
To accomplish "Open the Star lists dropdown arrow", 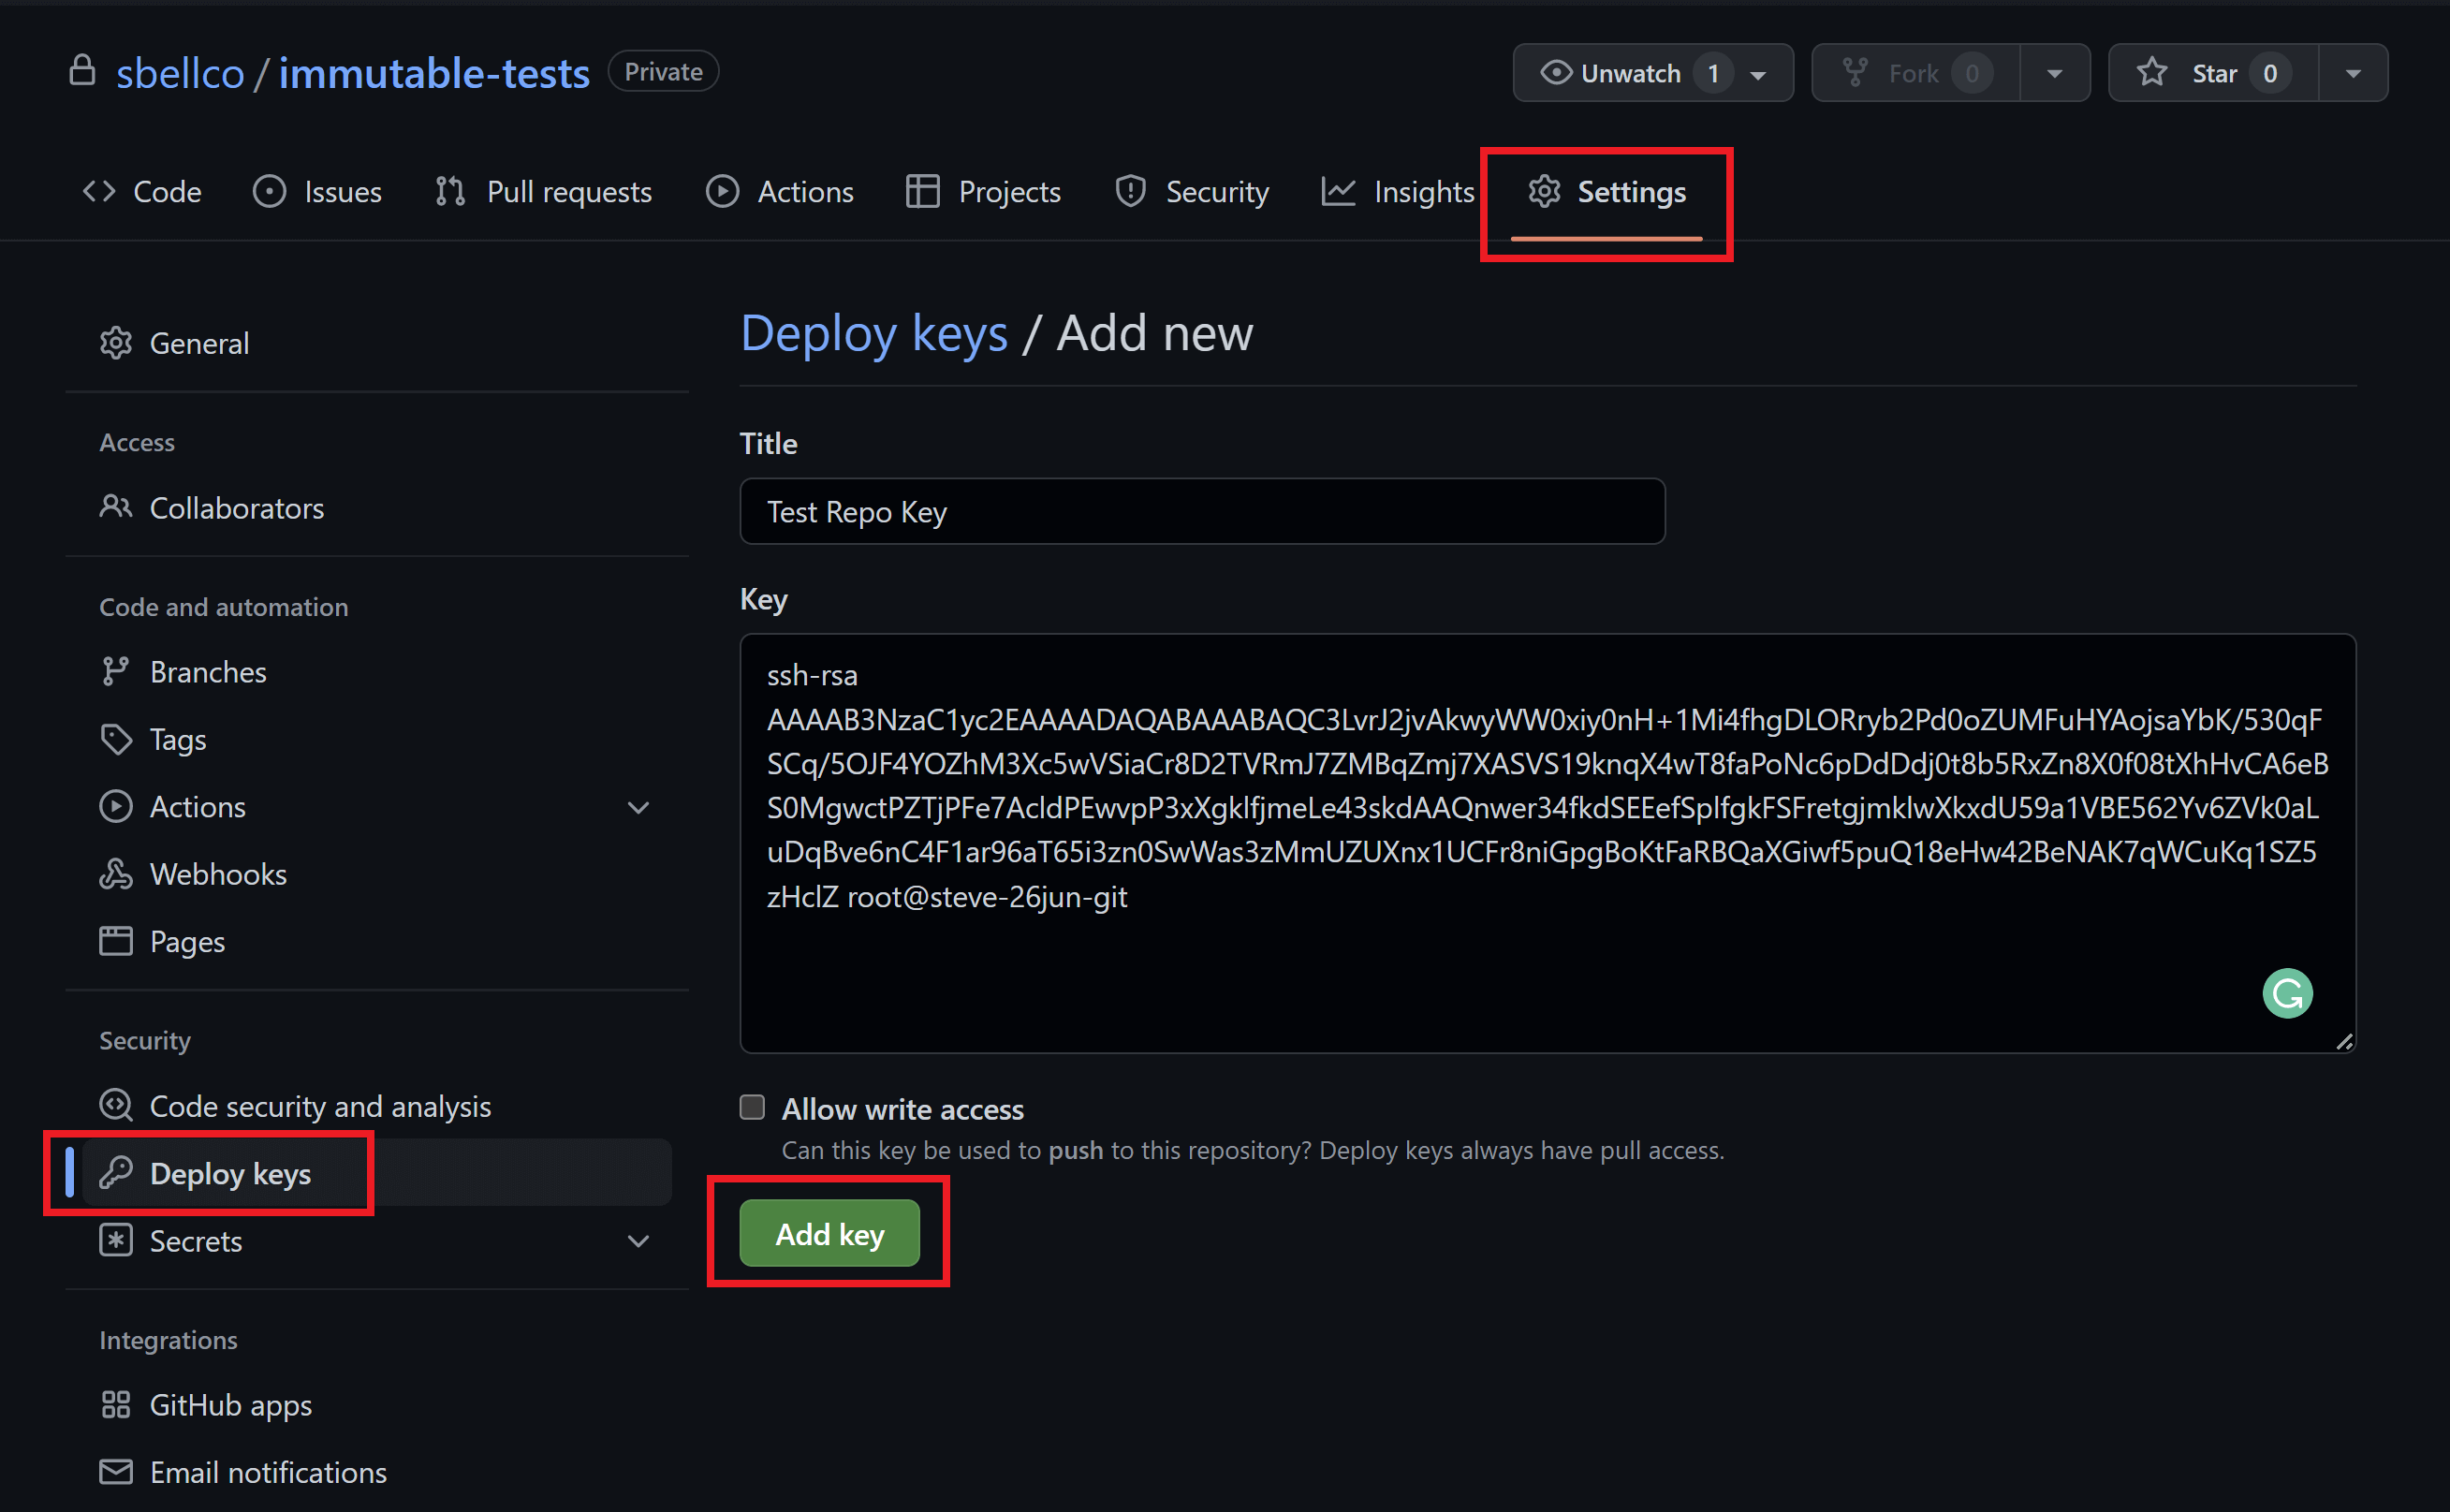I will pos(2353,73).
